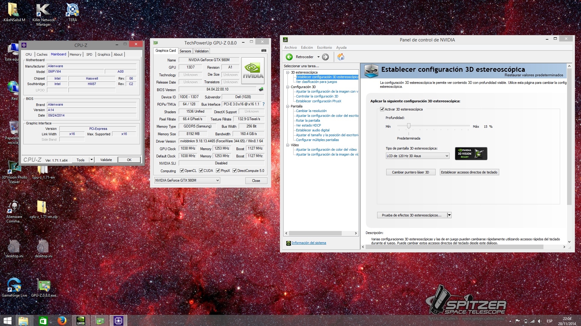This screenshot has height=326, width=581.
Task: Click the forward arrow in NVIDIA panel
Action: tap(325, 57)
